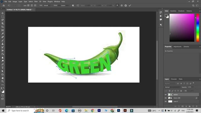Select the Pen tool

pyautogui.click(x=3, y=64)
